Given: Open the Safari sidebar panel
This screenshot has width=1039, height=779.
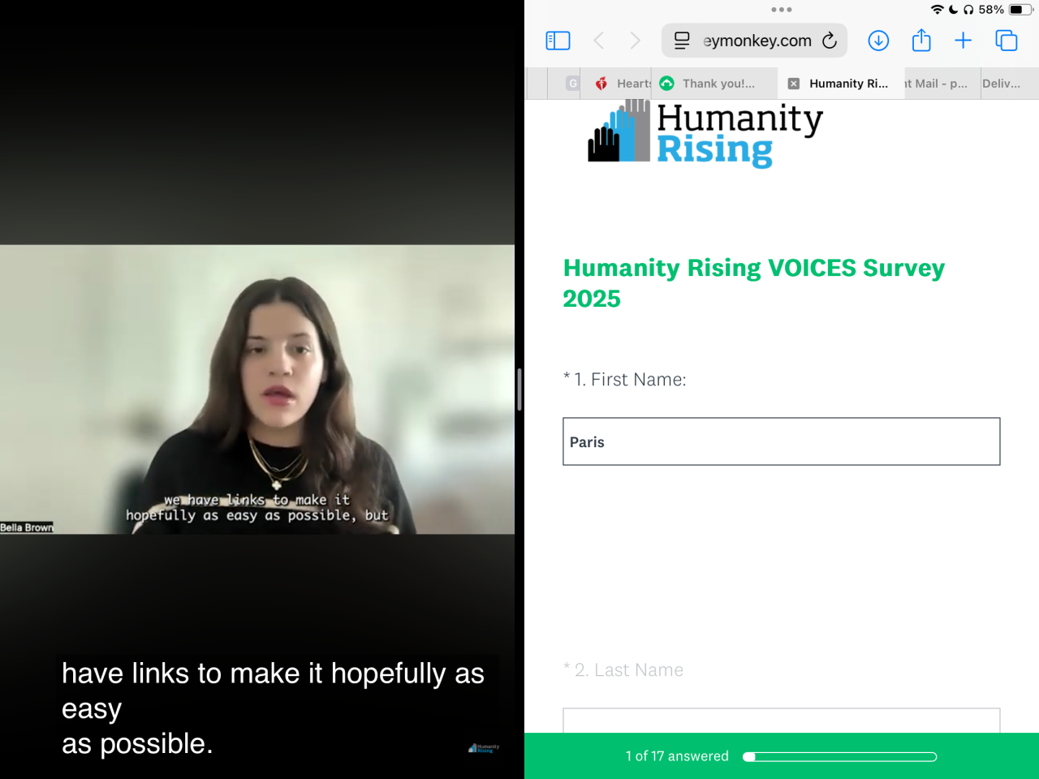Looking at the screenshot, I should tap(558, 41).
